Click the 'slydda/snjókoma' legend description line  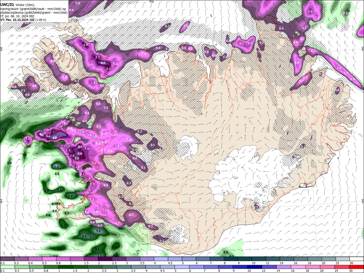[34, 13]
